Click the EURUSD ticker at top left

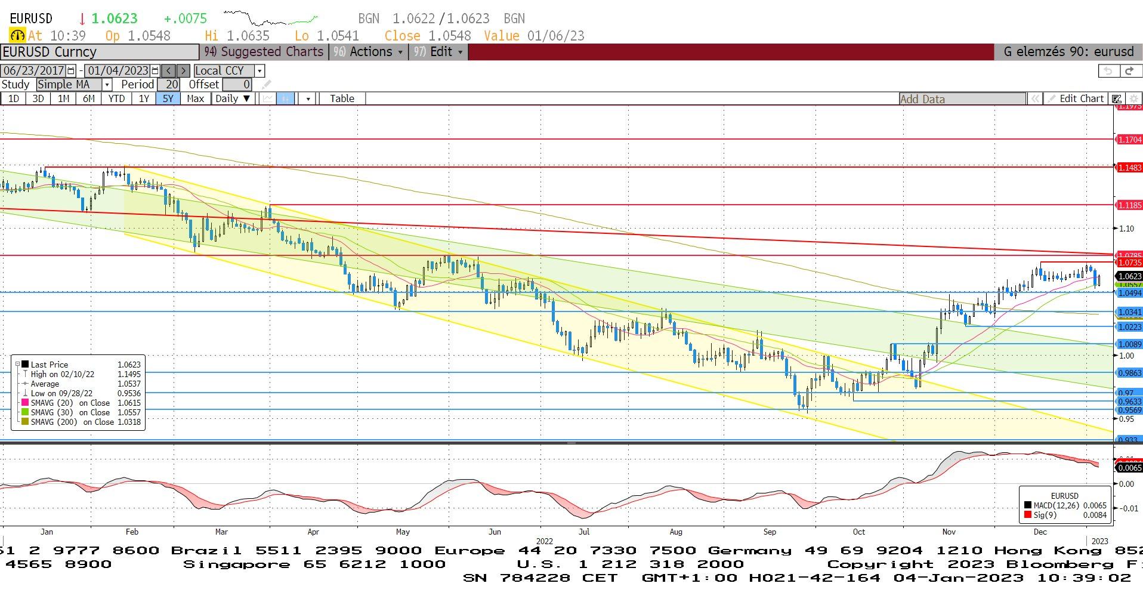tap(31, 18)
